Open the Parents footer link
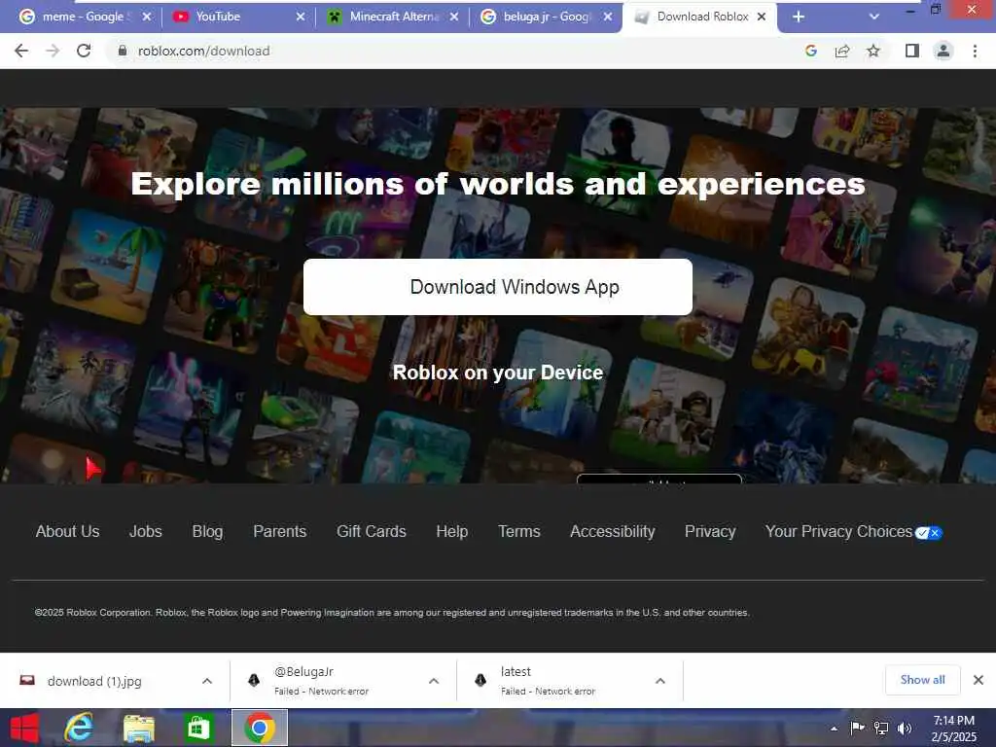 pyautogui.click(x=279, y=531)
